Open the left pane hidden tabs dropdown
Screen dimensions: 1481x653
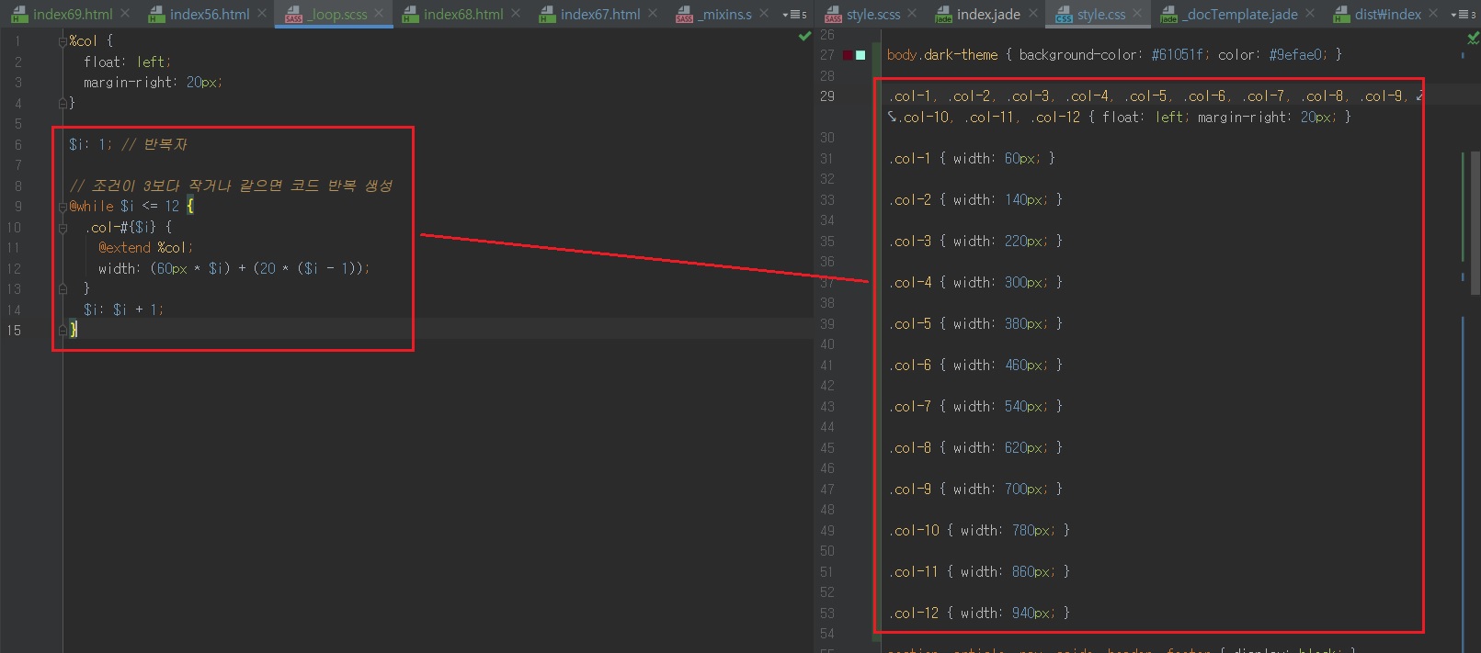[793, 14]
